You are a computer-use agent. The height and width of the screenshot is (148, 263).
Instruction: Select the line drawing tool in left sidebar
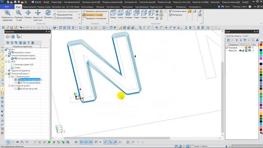click(x=2, y=55)
